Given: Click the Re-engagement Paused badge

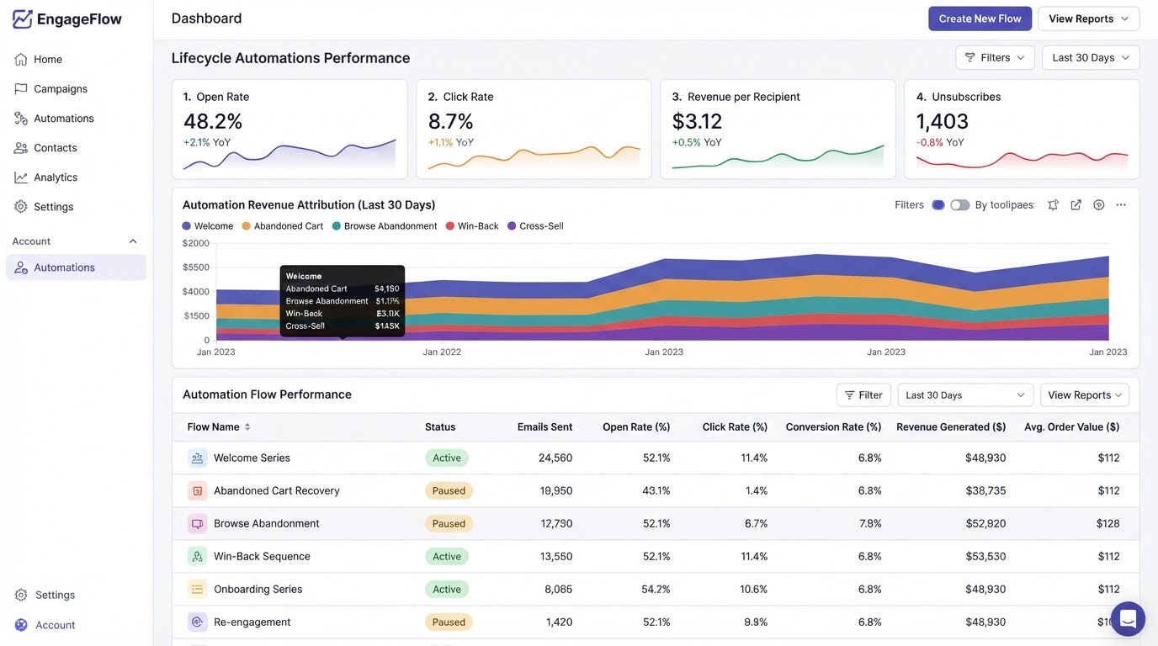Looking at the screenshot, I should pos(449,622).
